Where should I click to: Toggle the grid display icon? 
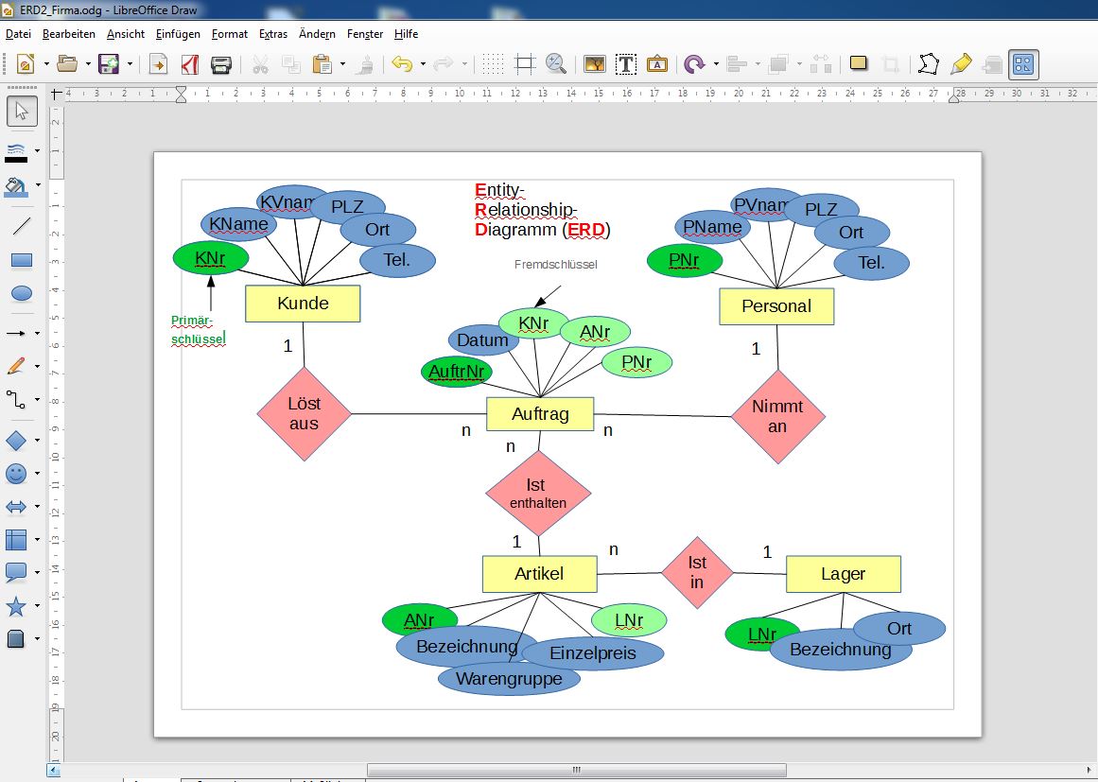pyautogui.click(x=493, y=64)
